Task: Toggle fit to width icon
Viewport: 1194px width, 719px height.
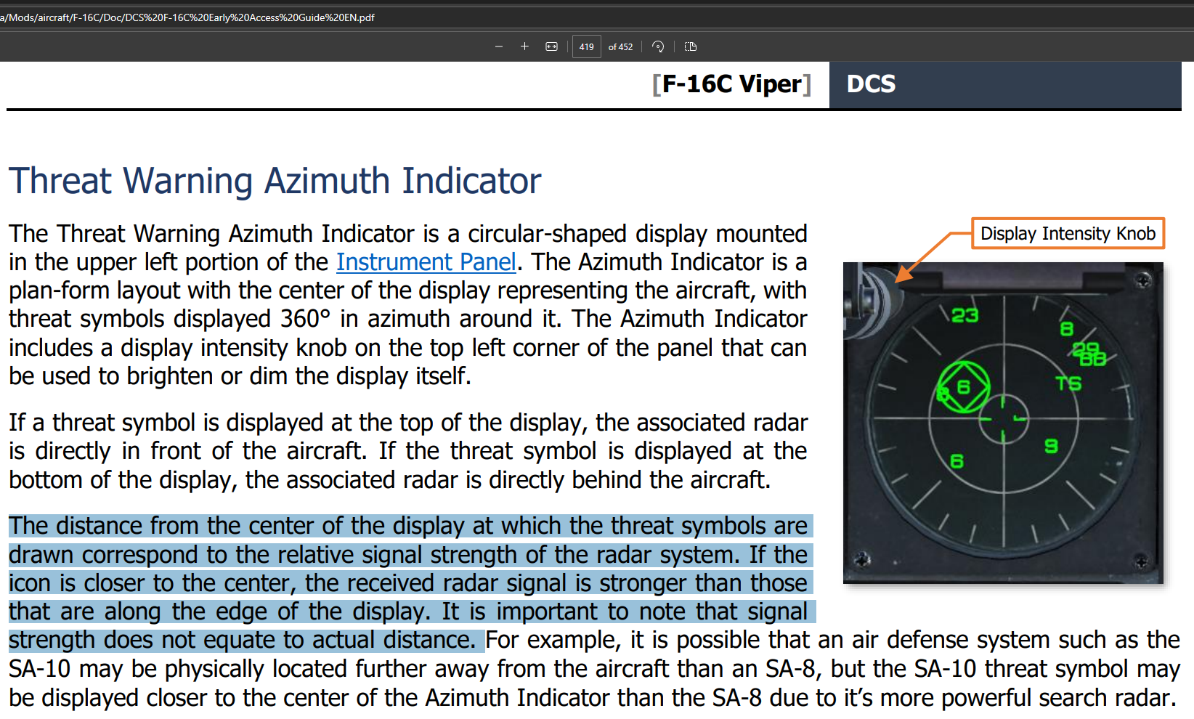Action: point(551,46)
